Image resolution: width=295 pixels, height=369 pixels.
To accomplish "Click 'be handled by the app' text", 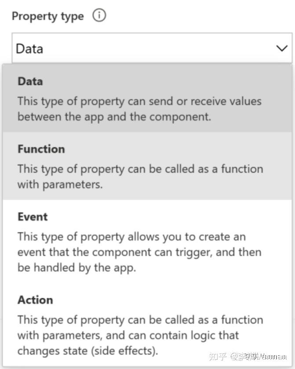I will [77, 268].
